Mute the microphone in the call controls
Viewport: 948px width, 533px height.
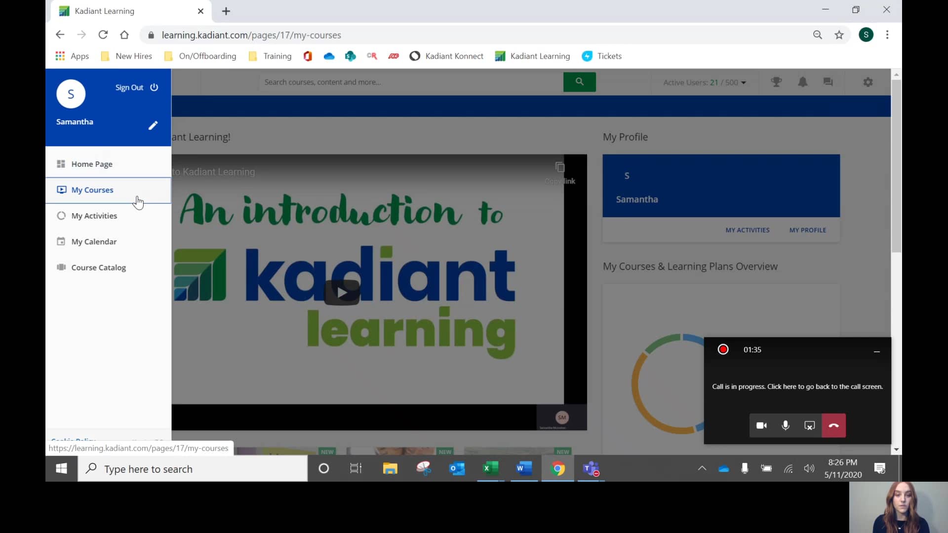pyautogui.click(x=786, y=425)
